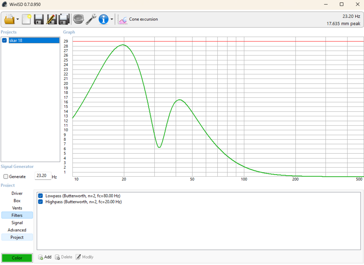
Task: Save all projects icon
Action: pos(64,19)
